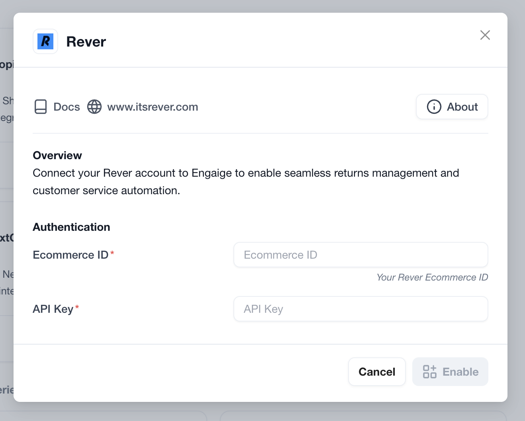
Task: Click the Authentication section heading
Action: [x=71, y=227]
